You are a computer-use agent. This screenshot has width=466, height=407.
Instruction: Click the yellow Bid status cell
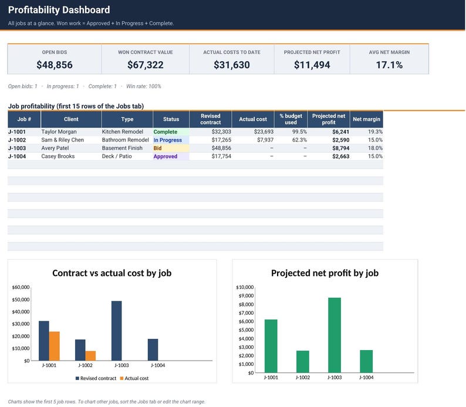171,148
